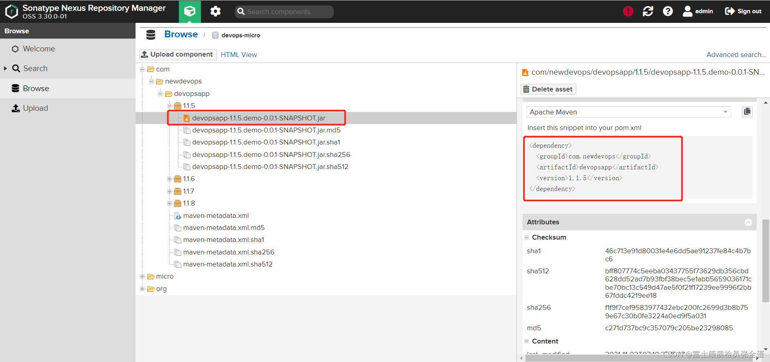The height and width of the screenshot is (362, 770).
Task: Click the red system status alert icon
Action: point(628,11)
